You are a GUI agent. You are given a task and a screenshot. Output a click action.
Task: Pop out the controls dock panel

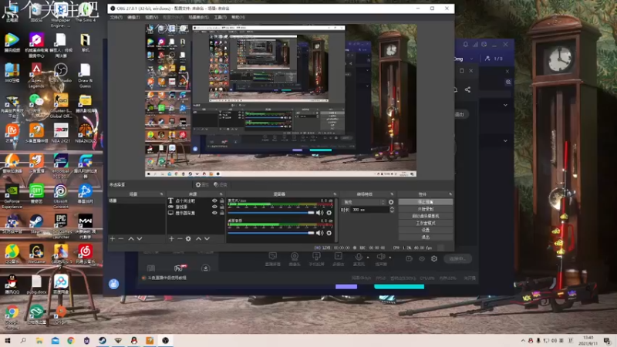coord(450,194)
